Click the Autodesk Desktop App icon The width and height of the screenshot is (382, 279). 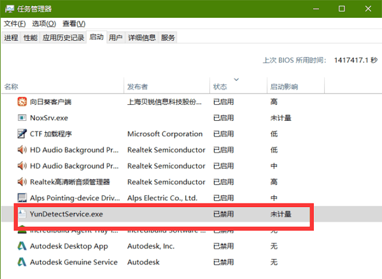pos(22,246)
